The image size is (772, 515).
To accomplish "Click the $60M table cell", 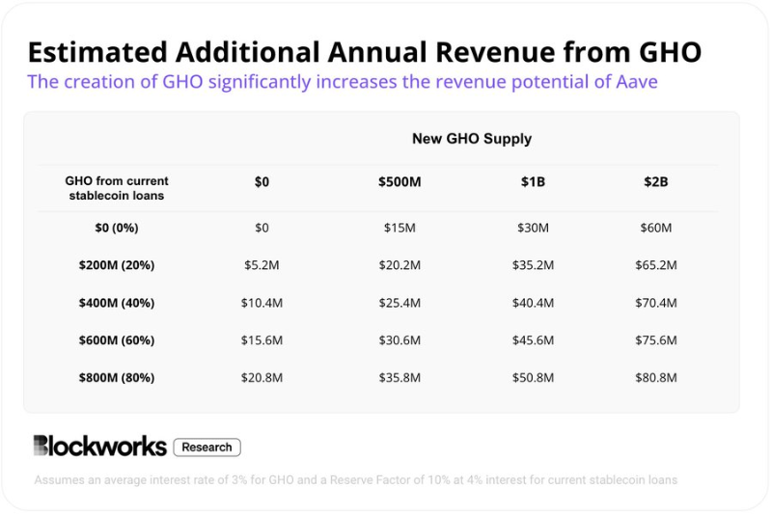I will point(655,228).
